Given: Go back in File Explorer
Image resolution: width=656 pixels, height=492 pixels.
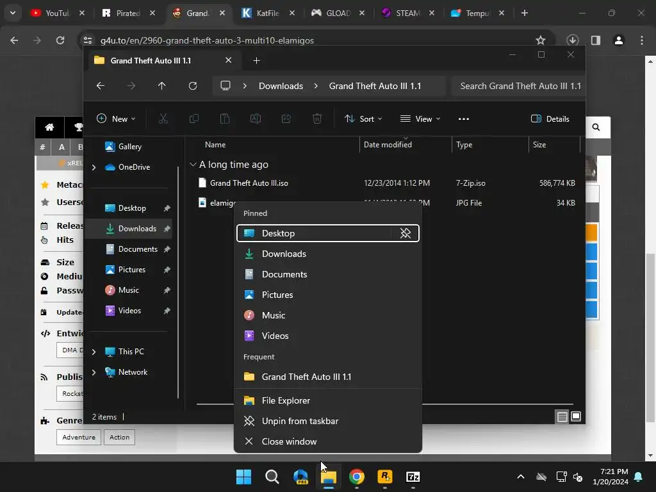Looking at the screenshot, I should pyautogui.click(x=101, y=86).
